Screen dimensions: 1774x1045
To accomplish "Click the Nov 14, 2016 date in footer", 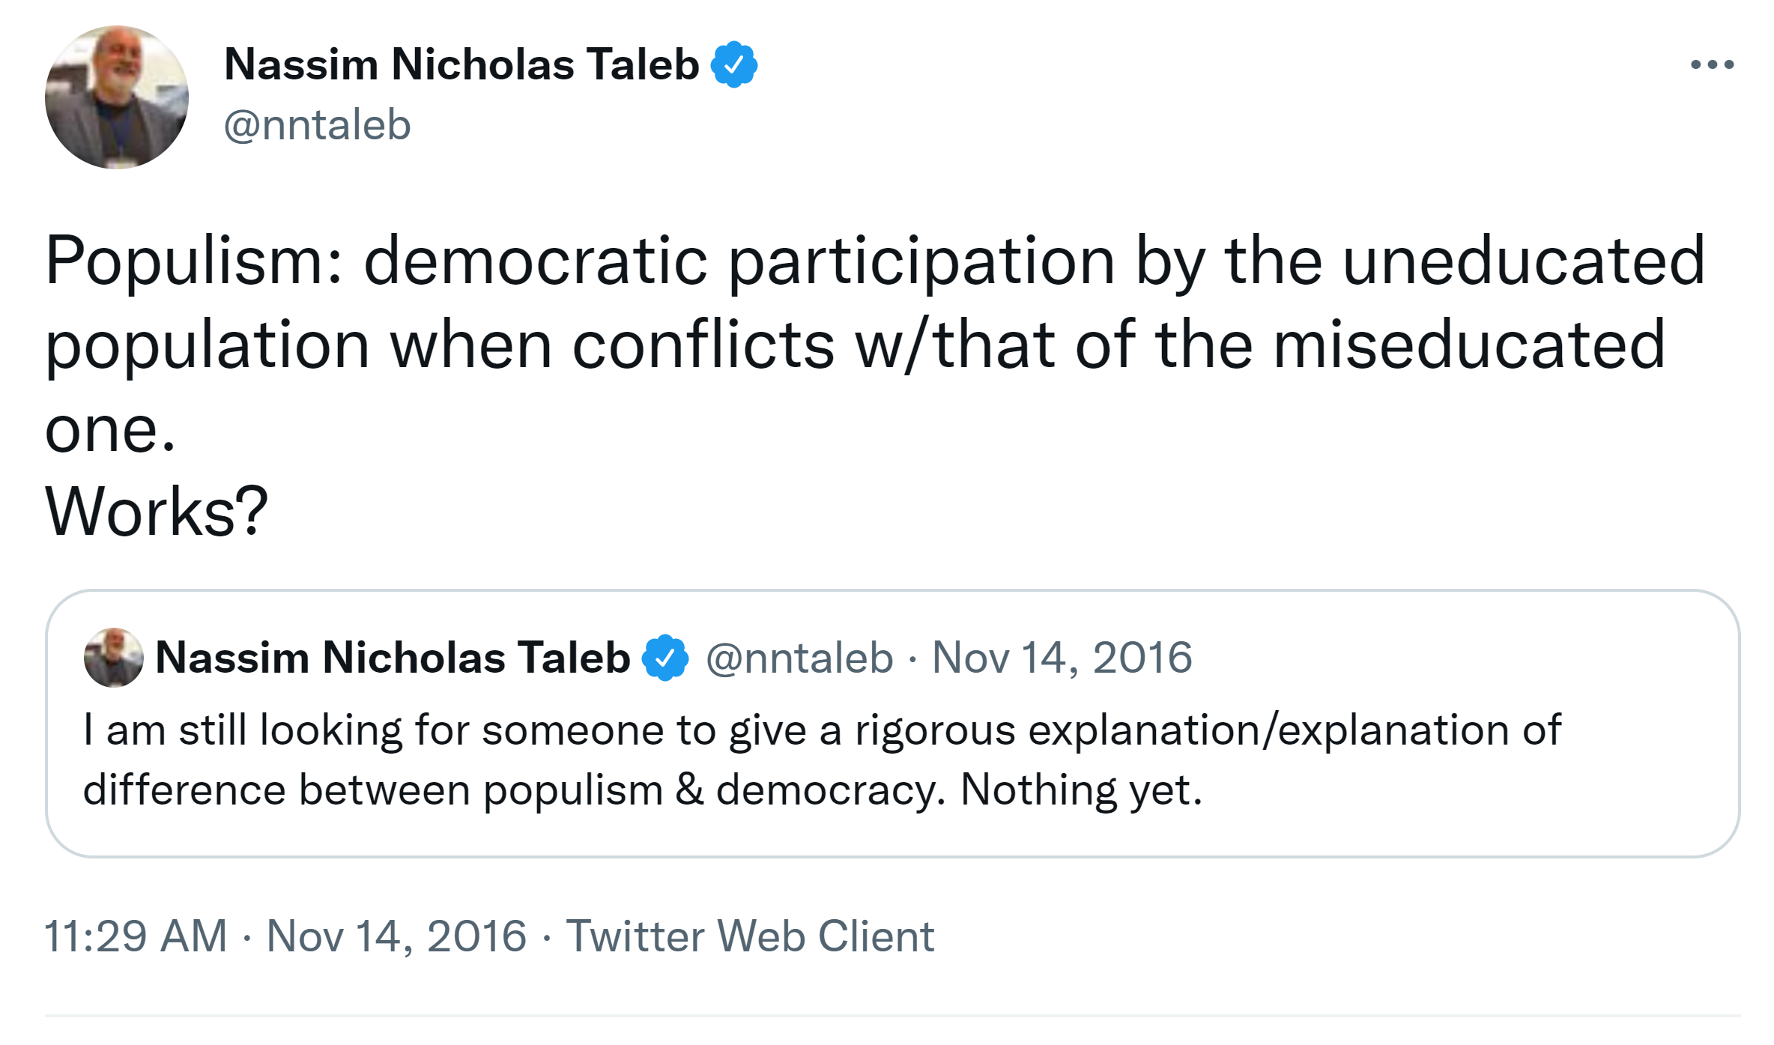I will pyautogui.click(x=396, y=936).
